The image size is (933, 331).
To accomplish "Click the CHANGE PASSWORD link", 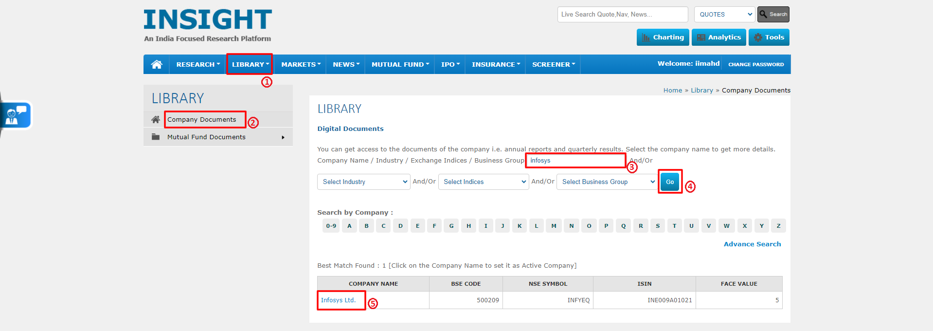I will (x=756, y=64).
